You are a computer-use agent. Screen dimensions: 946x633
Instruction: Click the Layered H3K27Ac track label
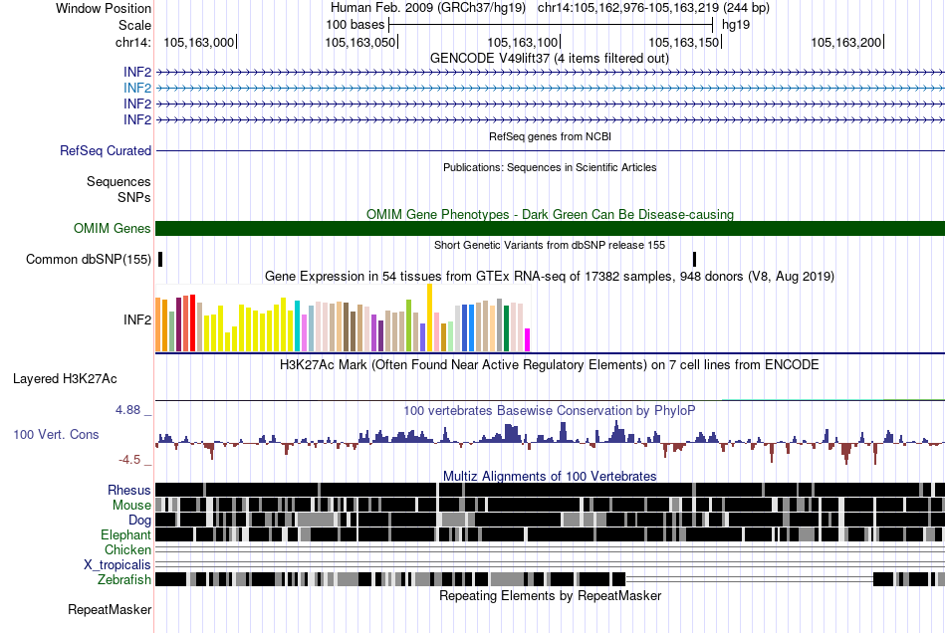[65, 378]
